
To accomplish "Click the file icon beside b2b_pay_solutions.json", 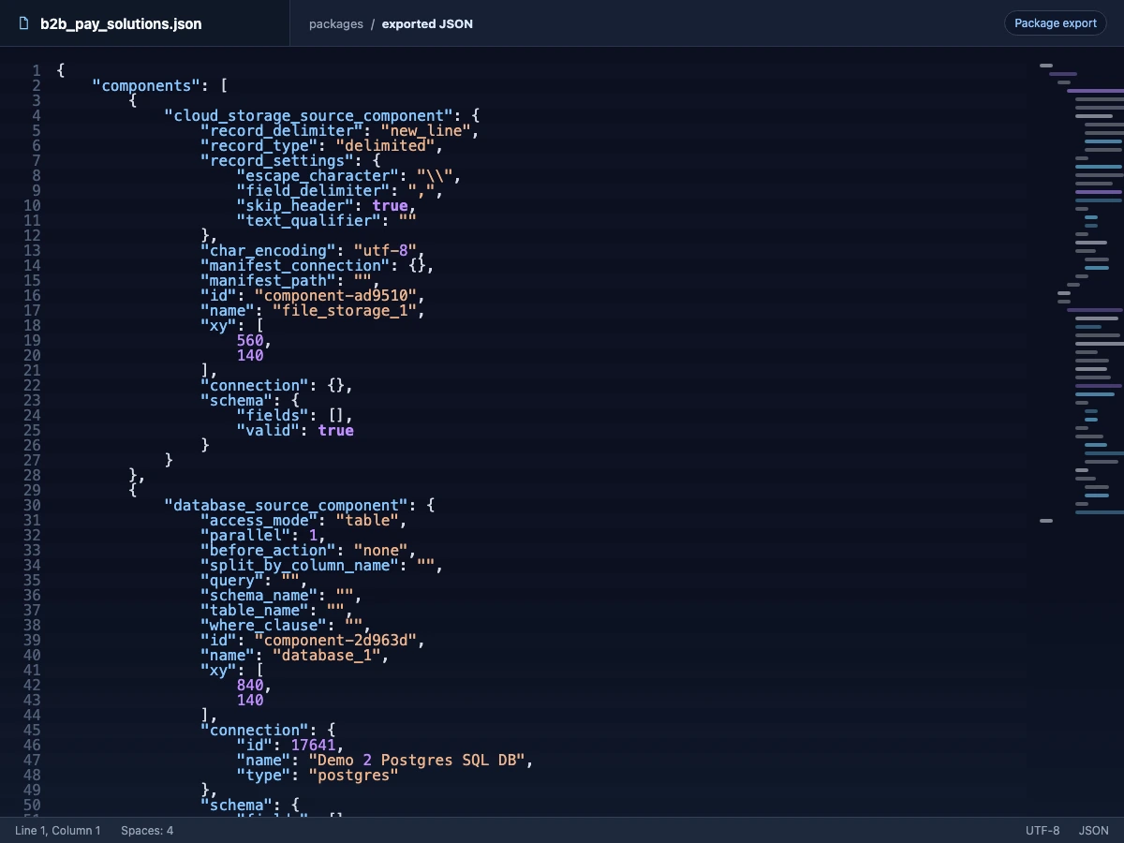I will (x=24, y=23).
